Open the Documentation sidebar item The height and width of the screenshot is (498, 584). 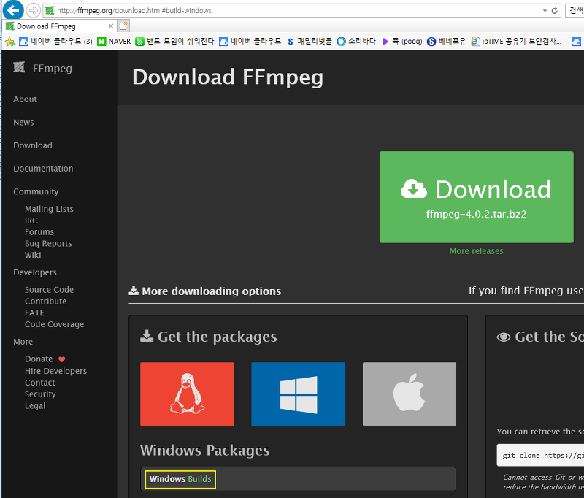(x=43, y=169)
